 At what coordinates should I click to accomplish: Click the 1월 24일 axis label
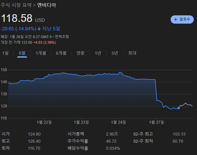(x=118, y=122)
